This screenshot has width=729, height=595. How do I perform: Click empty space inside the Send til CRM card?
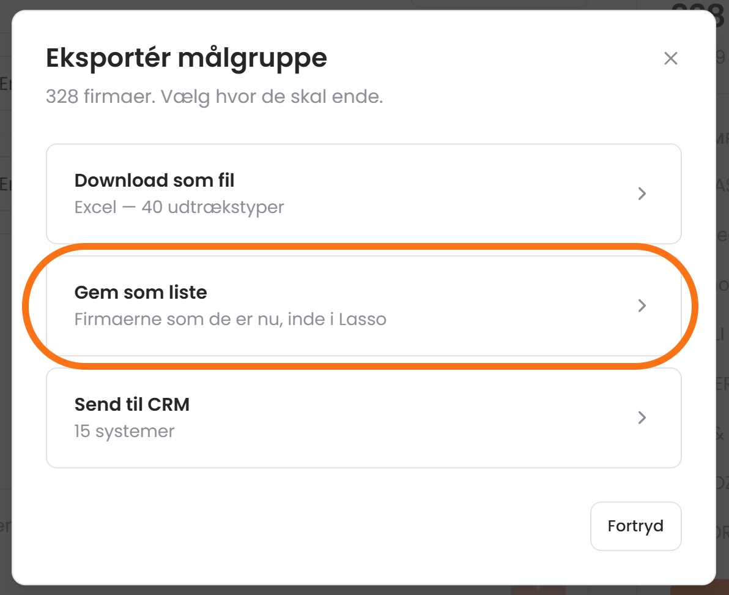tap(418, 417)
